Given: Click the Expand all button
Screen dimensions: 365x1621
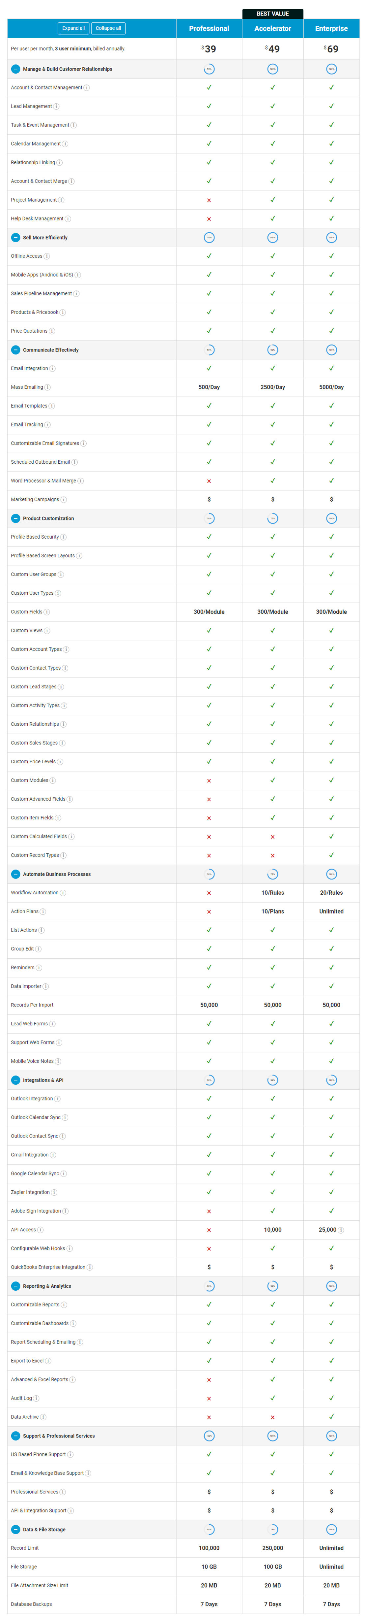Looking at the screenshot, I should tap(73, 28).
